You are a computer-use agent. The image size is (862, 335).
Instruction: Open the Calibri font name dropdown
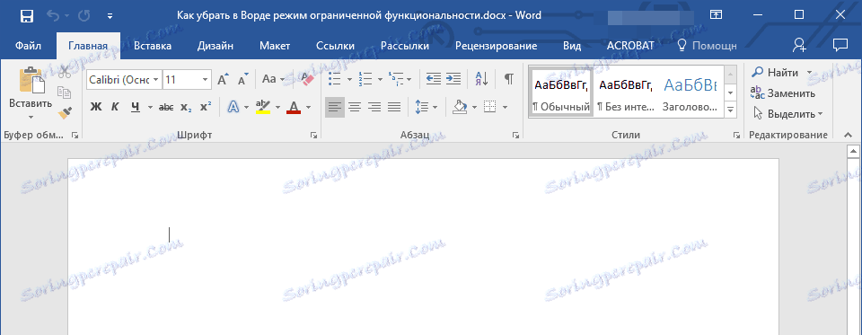[x=156, y=79]
